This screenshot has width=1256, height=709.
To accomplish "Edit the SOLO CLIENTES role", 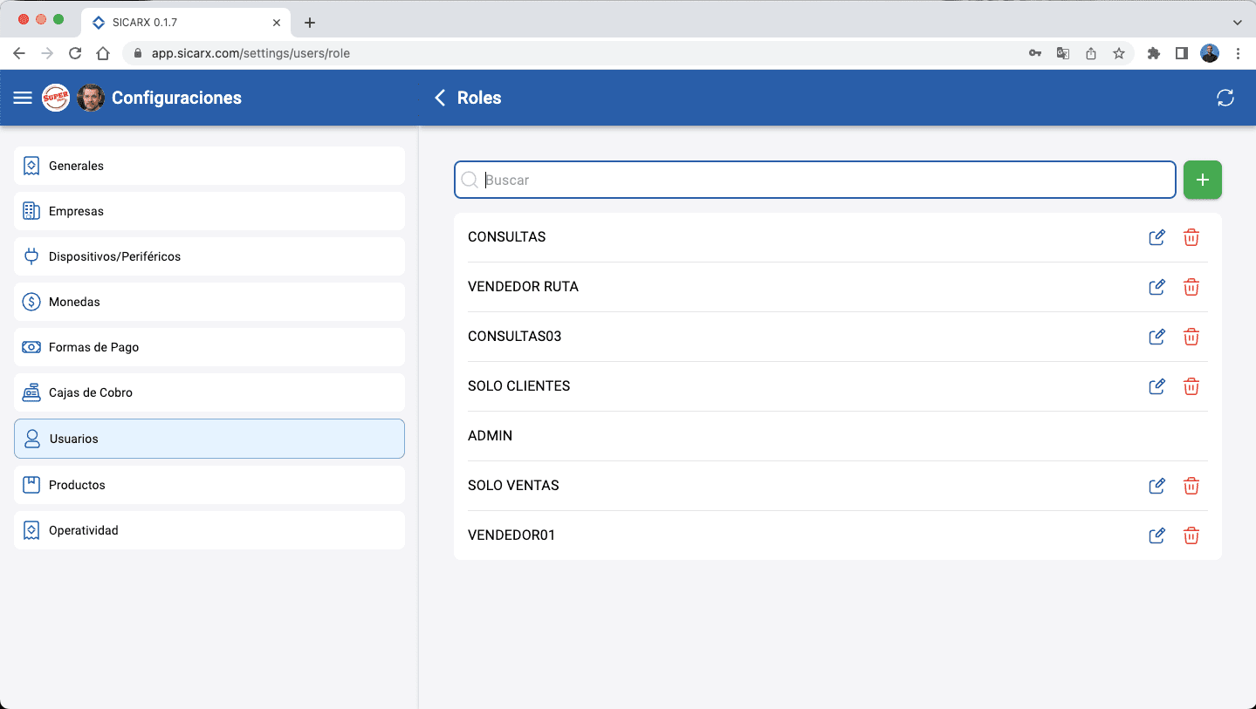I will [1156, 386].
